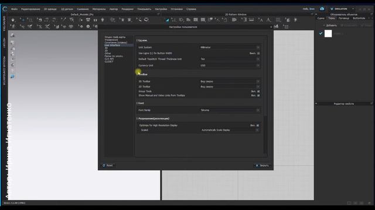
Task: Select the ring-shaped circumference measure icon
Action: click(146, 20)
